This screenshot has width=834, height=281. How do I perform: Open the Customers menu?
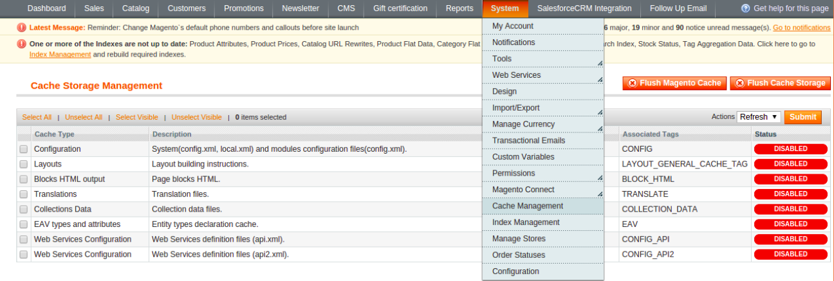pos(187,8)
